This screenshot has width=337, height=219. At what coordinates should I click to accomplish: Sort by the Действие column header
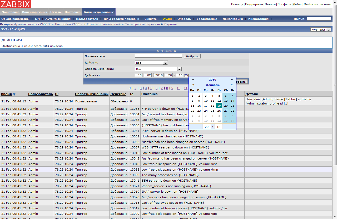[118, 94]
